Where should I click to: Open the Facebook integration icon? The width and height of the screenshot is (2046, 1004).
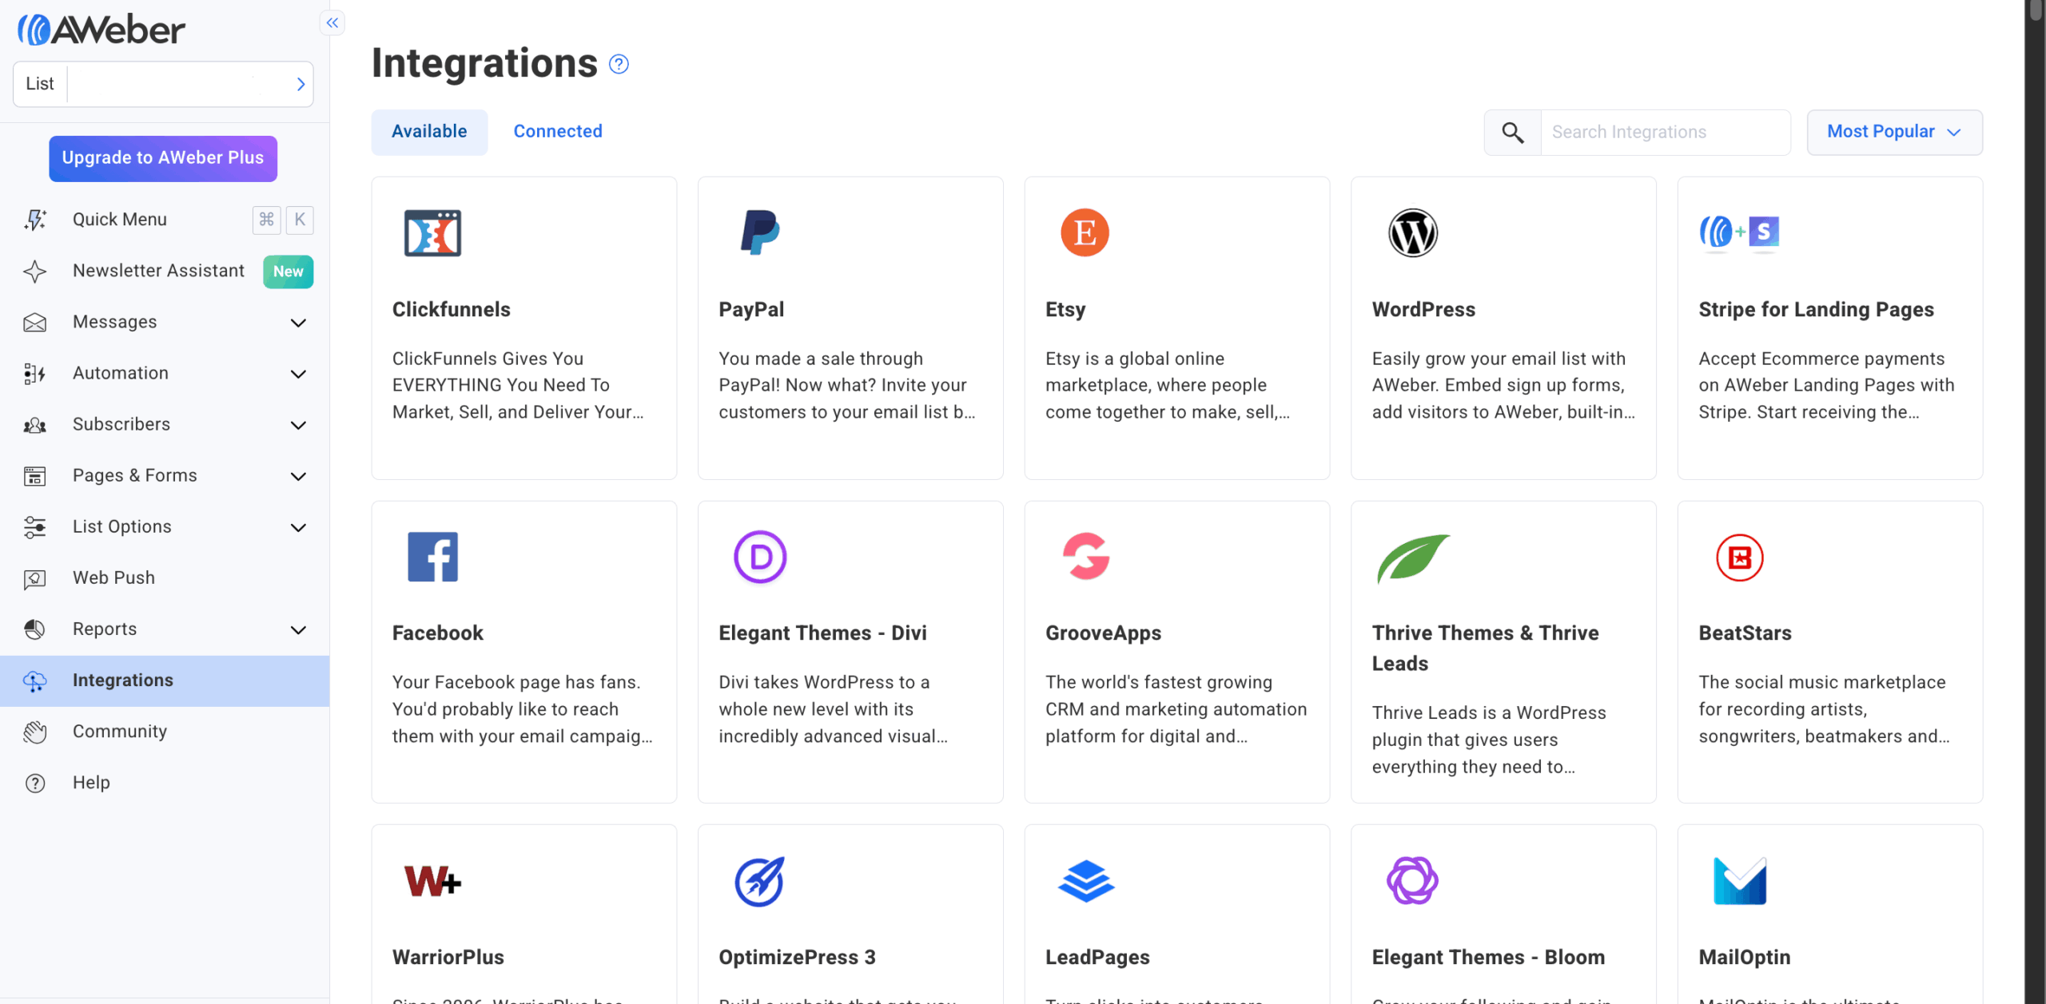[432, 557]
